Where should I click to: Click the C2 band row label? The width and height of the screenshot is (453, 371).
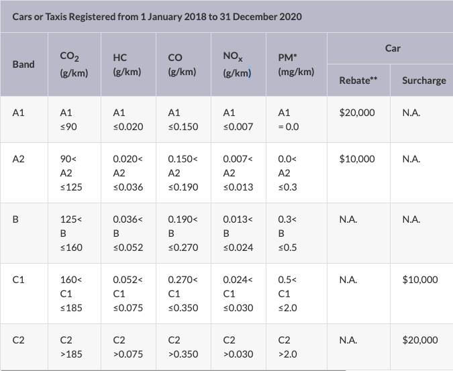tap(19, 340)
